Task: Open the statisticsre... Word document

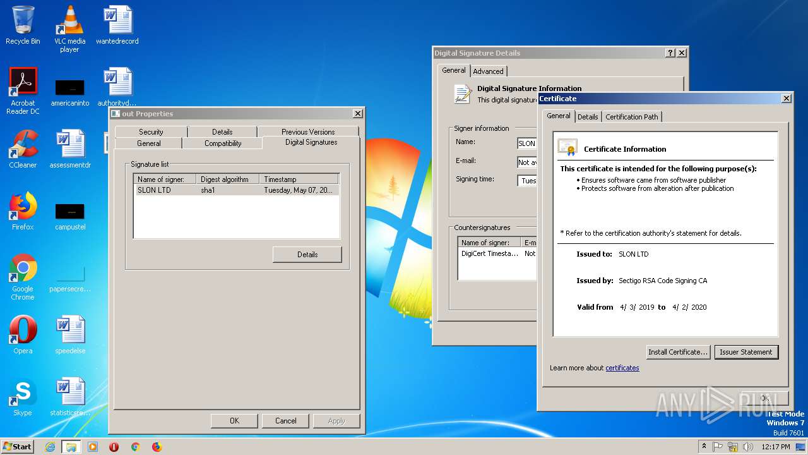Action: (x=70, y=397)
